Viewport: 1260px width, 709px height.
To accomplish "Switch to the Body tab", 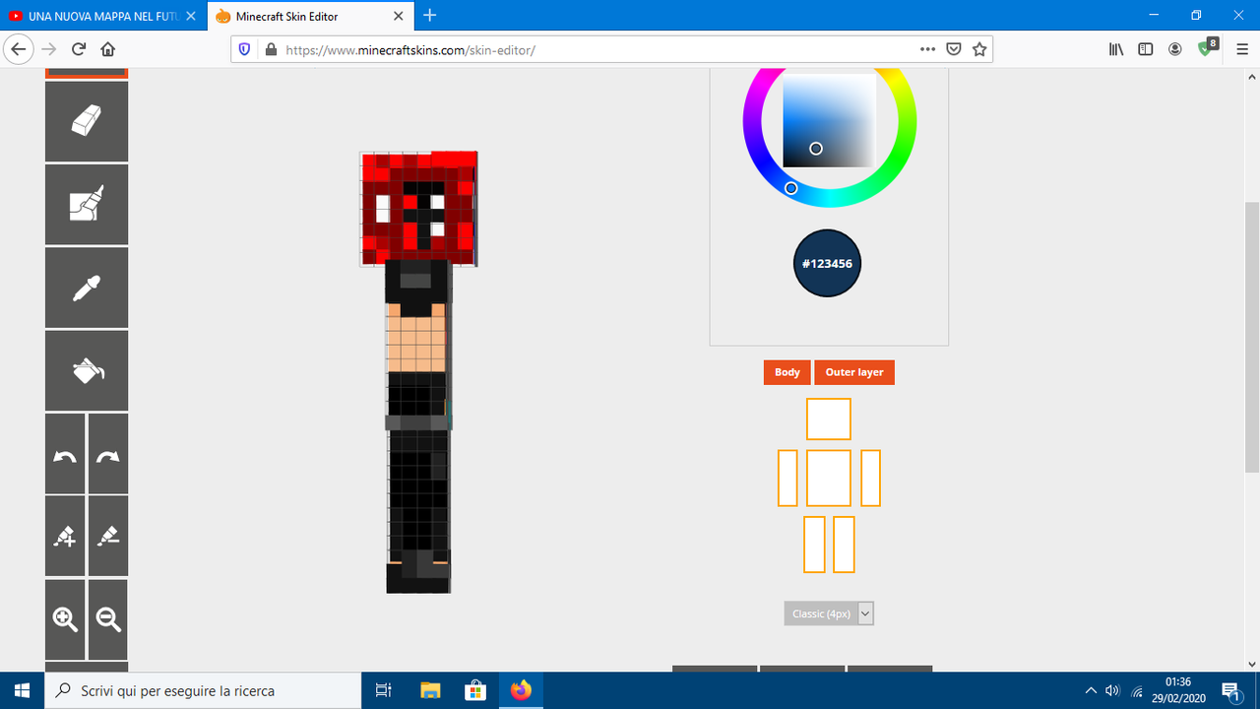I will [787, 372].
